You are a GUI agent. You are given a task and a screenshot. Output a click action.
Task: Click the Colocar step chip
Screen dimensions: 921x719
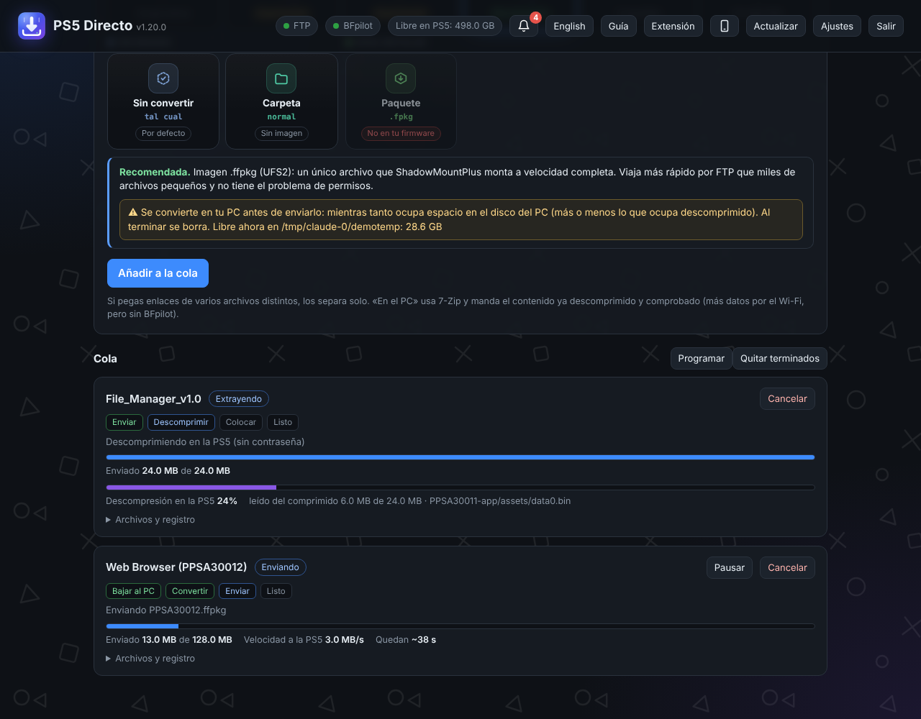pyautogui.click(x=241, y=422)
